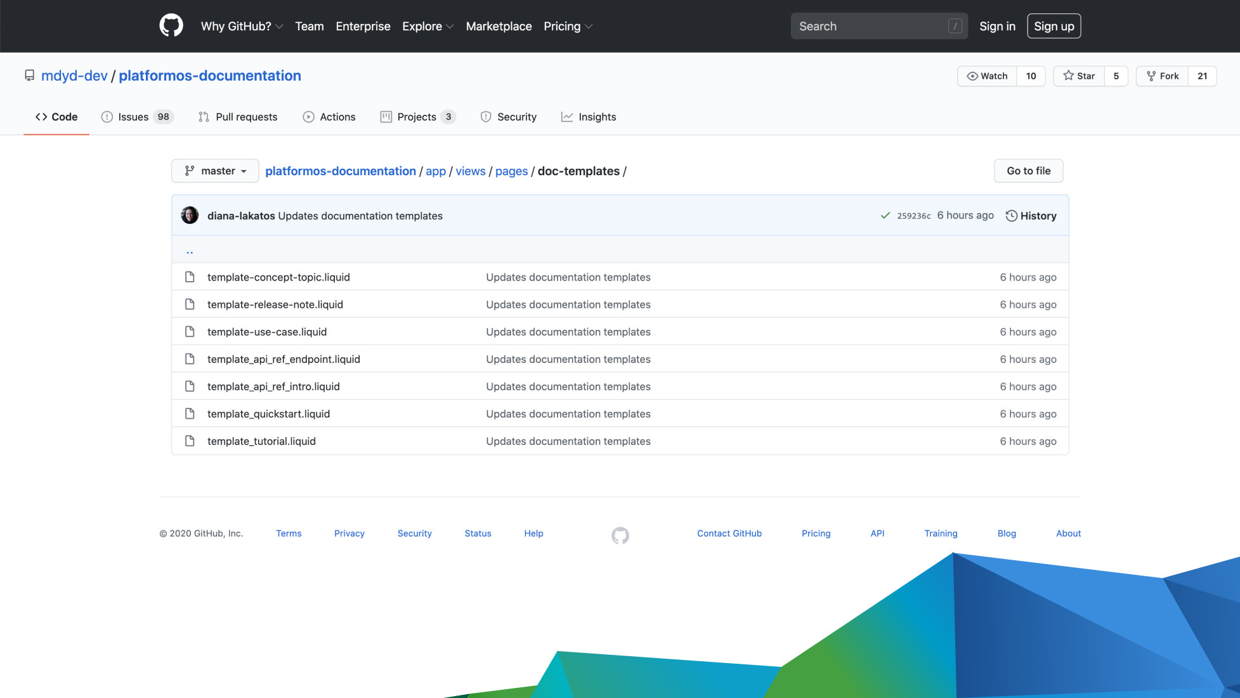The height and width of the screenshot is (698, 1240).
Task: Click pages in the breadcrumb path
Action: coord(511,171)
